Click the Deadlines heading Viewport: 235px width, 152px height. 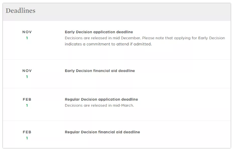tap(20, 11)
